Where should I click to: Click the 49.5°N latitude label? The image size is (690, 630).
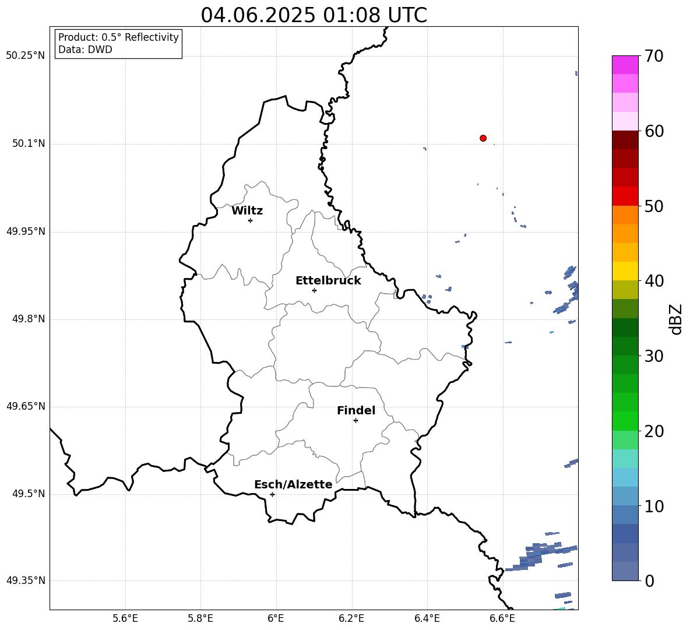29,494
